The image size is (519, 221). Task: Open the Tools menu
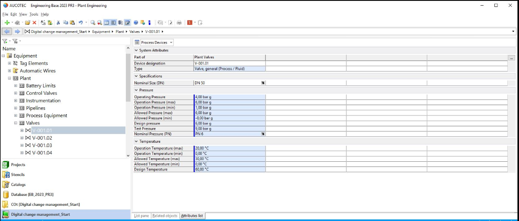pyautogui.click(x=34, y=14)
